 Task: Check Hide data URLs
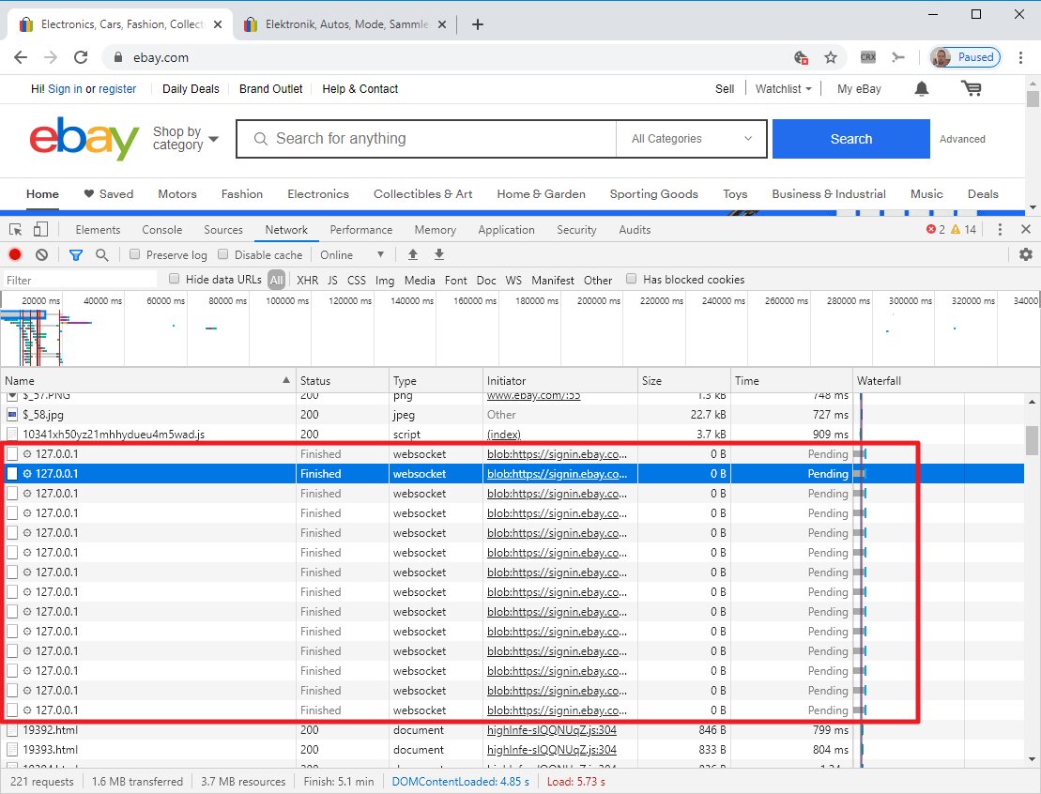click(174, 279)
